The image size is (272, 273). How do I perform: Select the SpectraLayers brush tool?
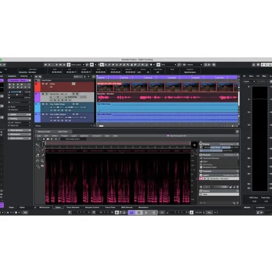(42, 155)
